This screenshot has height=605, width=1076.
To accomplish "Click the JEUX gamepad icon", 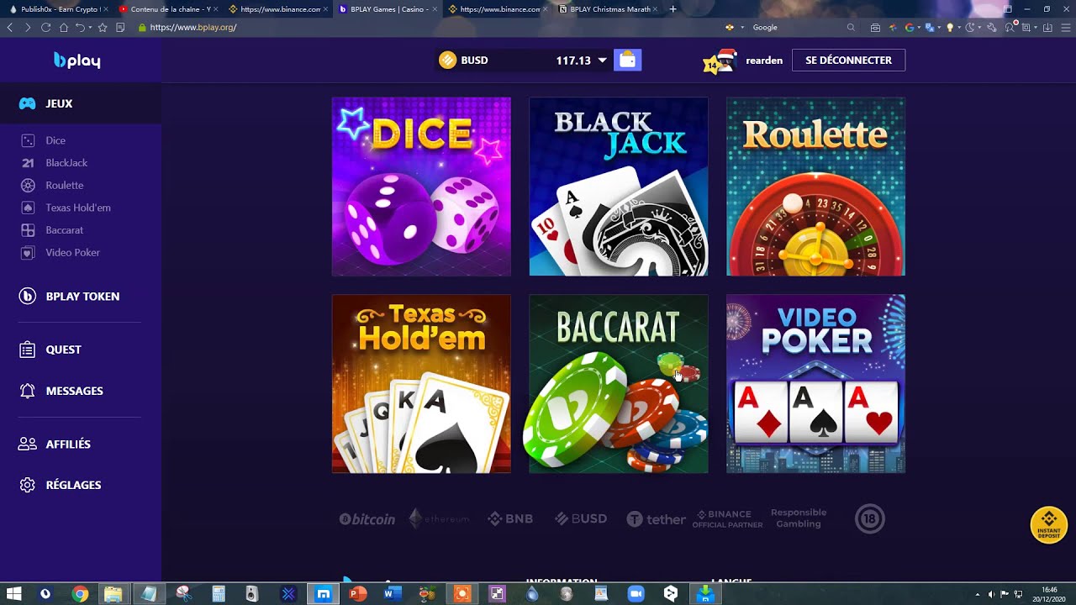I will (x=28, y=103).
